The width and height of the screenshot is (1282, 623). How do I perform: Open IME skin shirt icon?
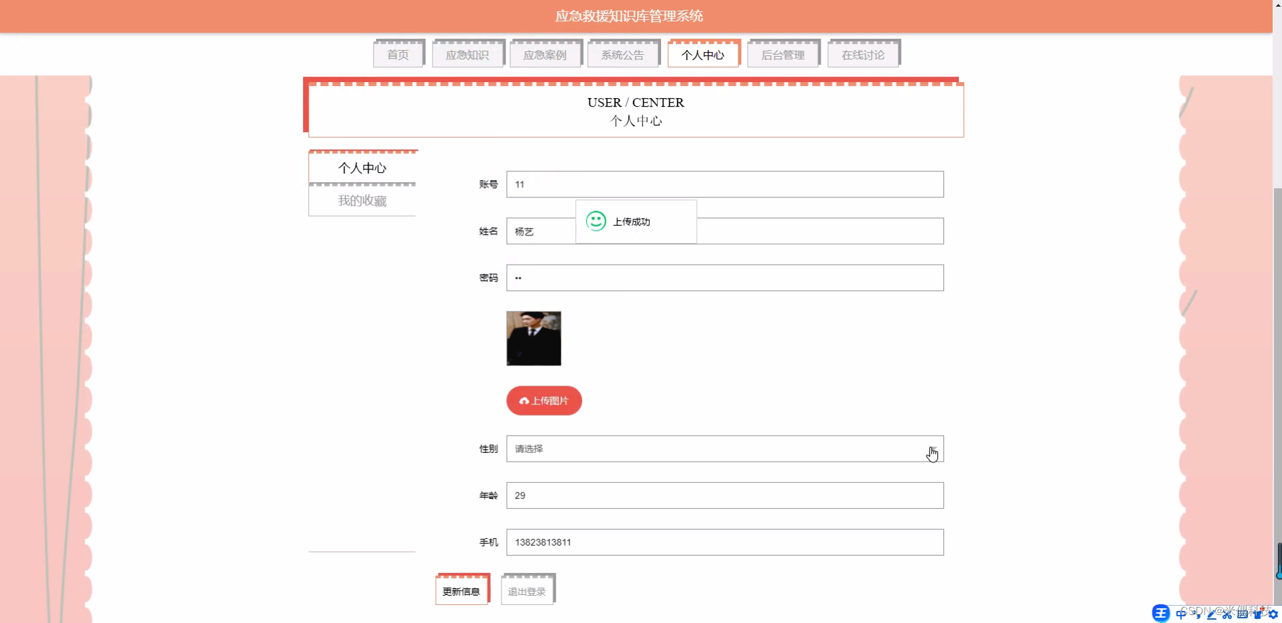coord(1257,614)
